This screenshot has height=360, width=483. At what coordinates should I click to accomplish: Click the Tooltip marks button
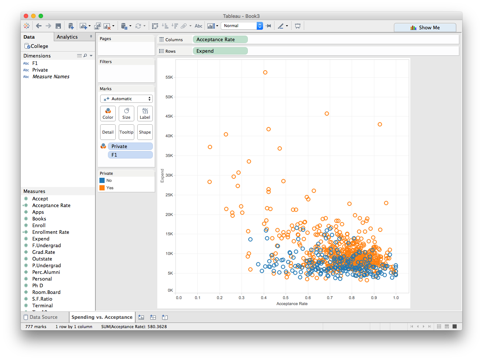(126, 132)
